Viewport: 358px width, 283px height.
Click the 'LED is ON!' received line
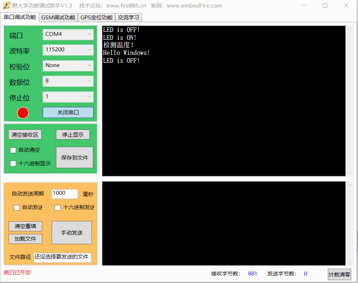click(120, 37)
